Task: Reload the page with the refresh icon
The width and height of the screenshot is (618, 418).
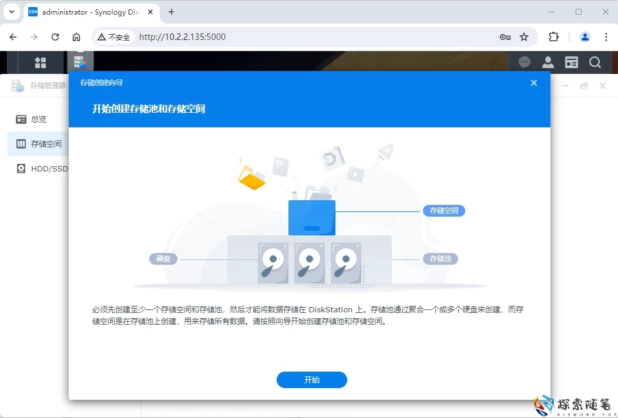Action: point(55,36)
